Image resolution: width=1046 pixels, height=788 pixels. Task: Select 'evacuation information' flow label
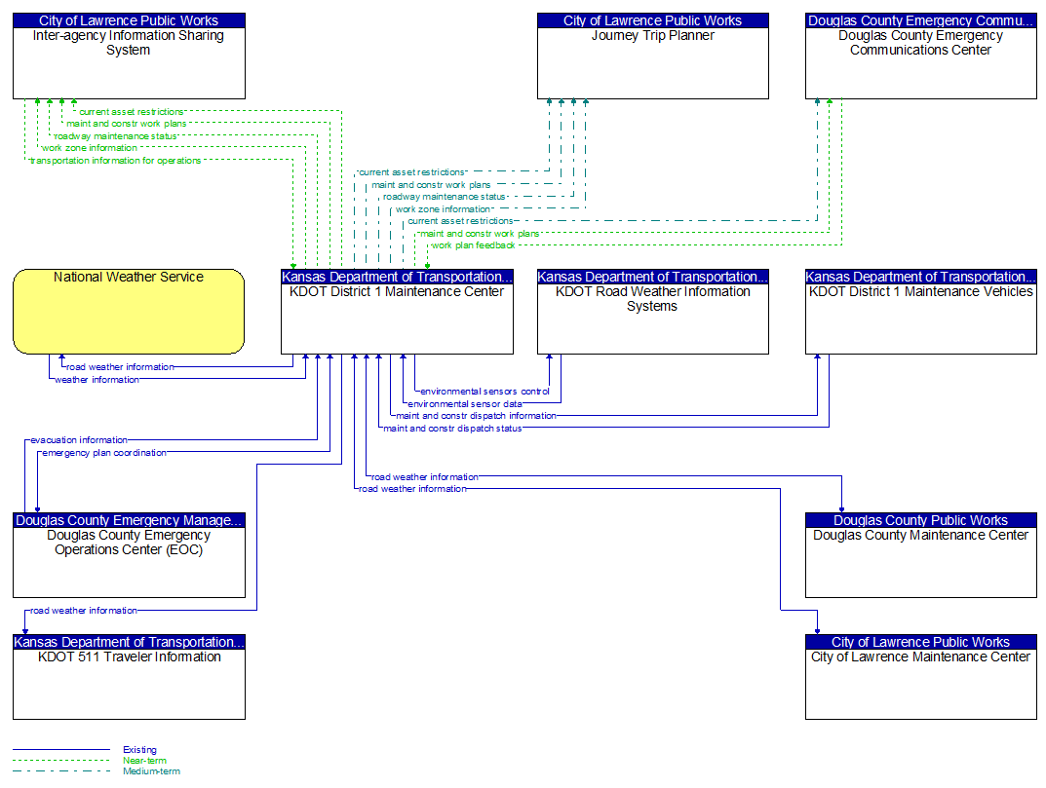[79, 440]
